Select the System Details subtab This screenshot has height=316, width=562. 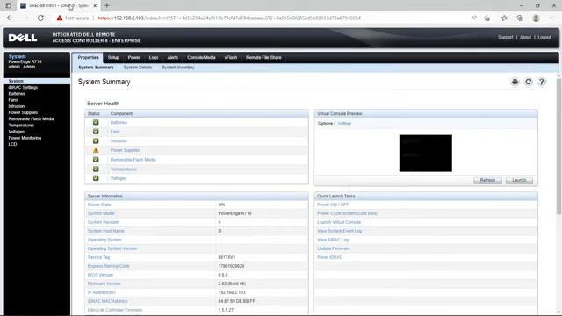click(138, 68)
